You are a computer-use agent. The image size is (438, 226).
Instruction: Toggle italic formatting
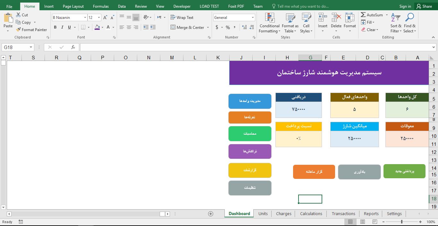click(62, 28)
